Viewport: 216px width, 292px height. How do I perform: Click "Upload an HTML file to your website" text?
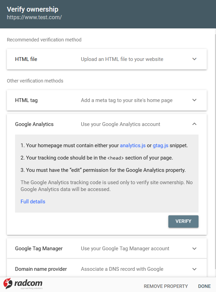pyautogui.click(x=122, y=59)
